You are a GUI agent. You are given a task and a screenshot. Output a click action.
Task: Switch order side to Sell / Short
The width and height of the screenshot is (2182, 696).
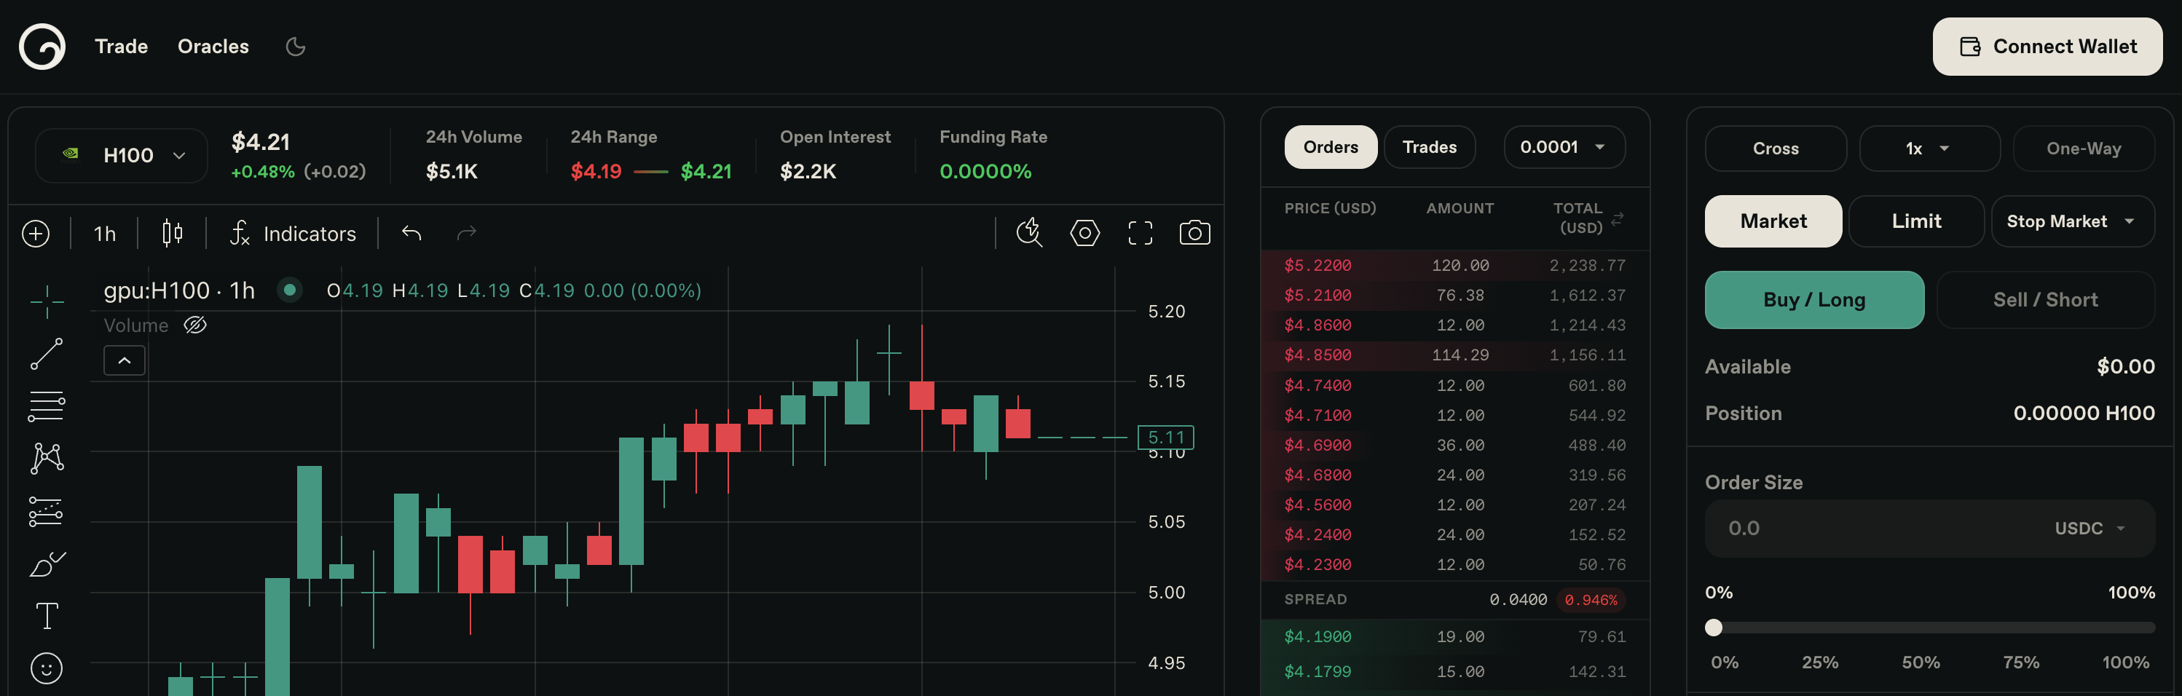[x=2046, y=300]
